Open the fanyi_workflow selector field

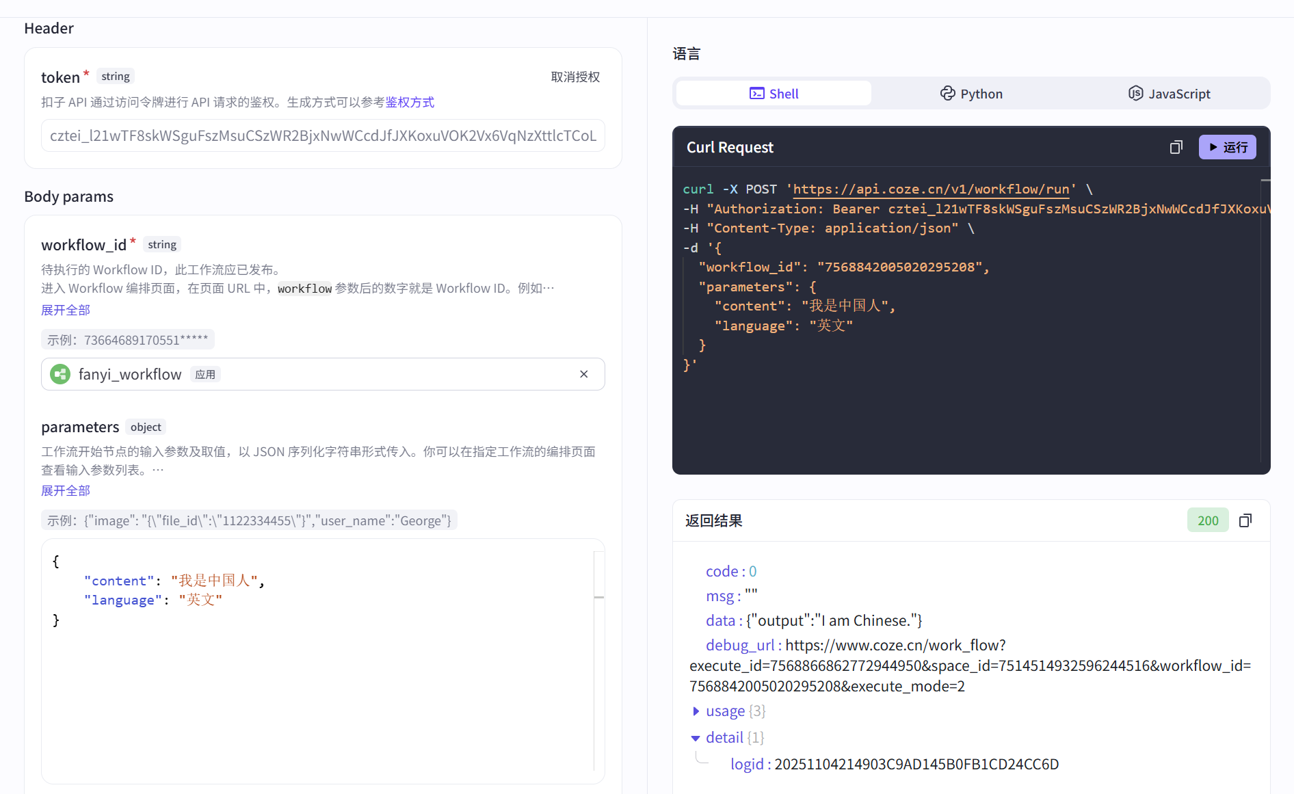(x=323, y=374)
